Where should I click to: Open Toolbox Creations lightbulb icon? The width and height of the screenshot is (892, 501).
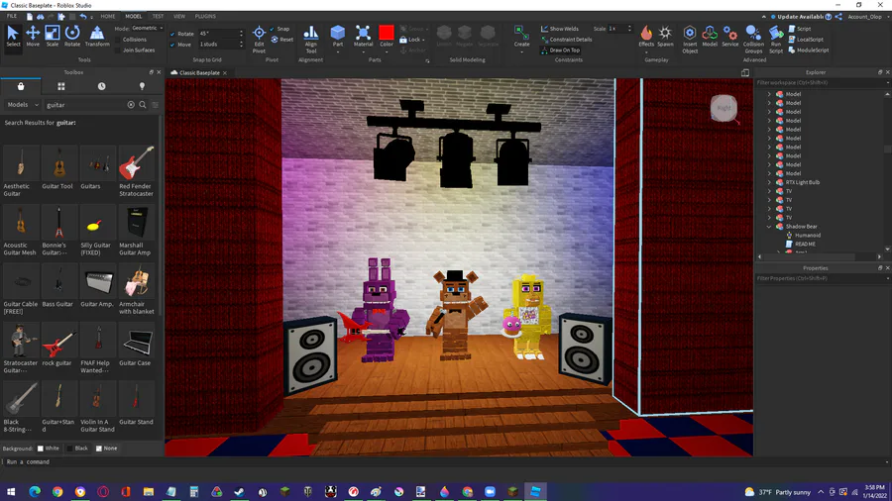(x=142, y=86)
